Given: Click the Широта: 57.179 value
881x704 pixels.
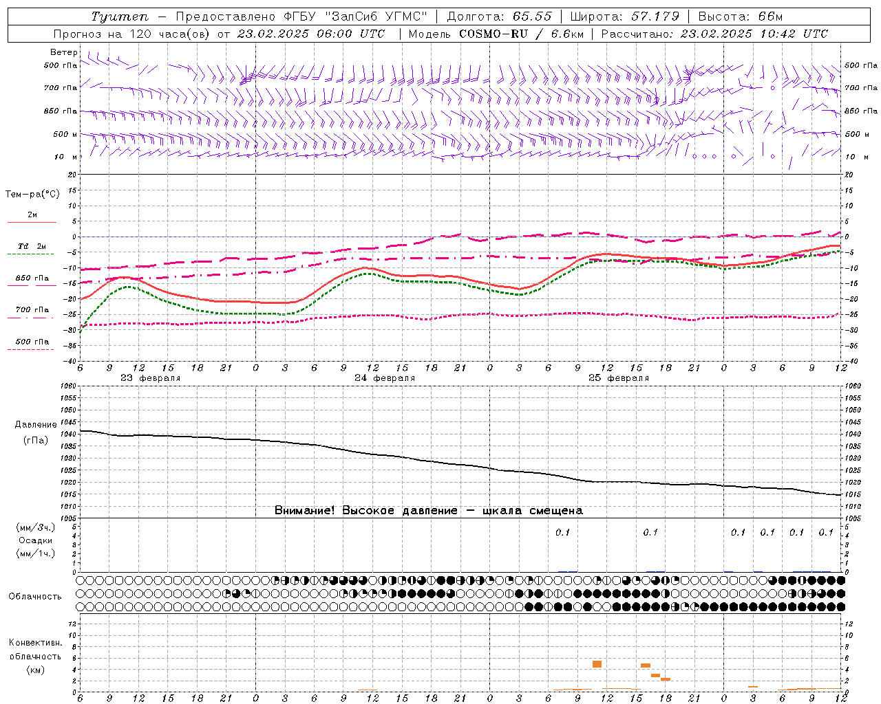Looking at the screenshot, I should [x=625, y=16].
